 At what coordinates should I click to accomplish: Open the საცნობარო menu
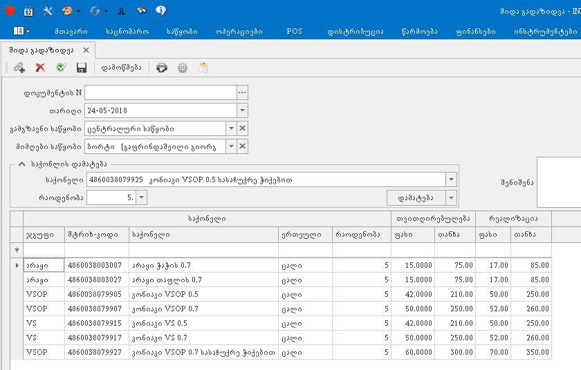tap(127, 32)
